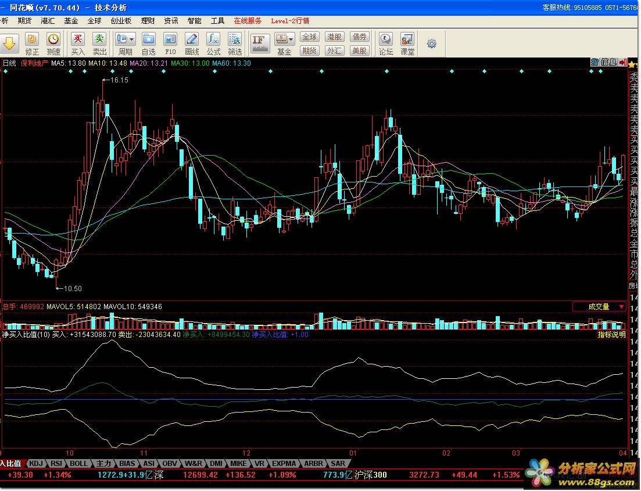Open the 论坛 forum icon
The width and height of the screenshot is (641, 491).
pos(385,44)
